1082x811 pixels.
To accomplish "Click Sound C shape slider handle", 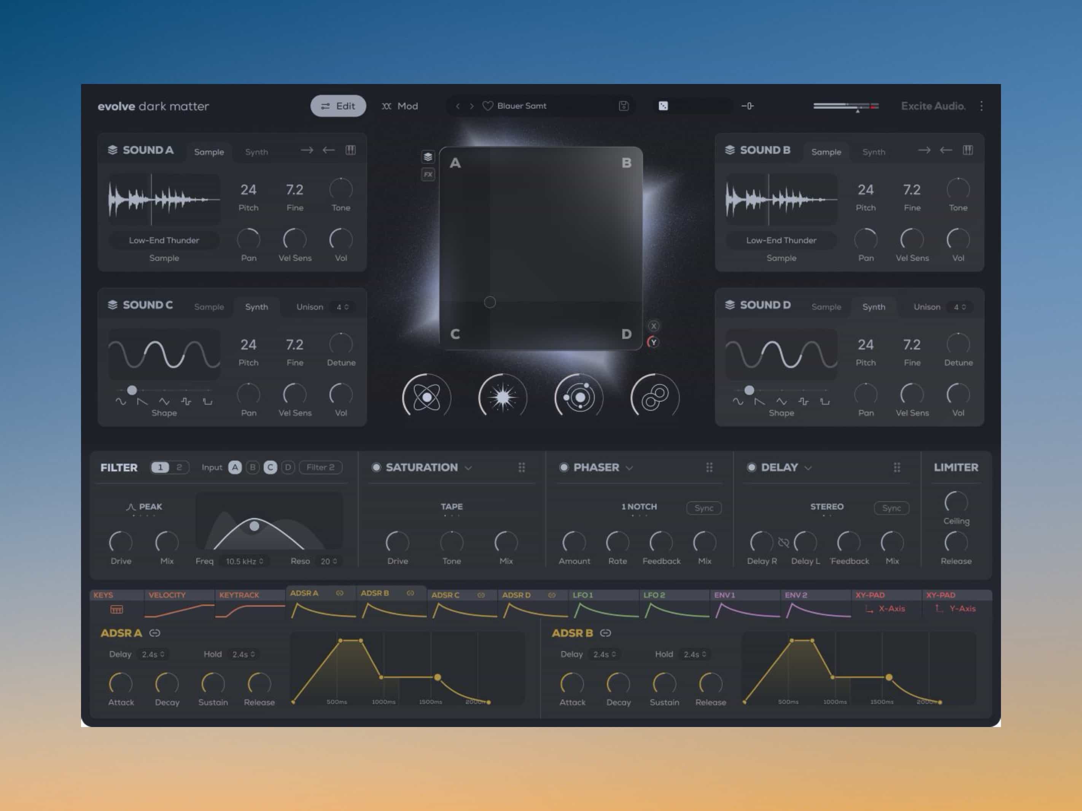I will pyautogui.click(x=132, y=390).
